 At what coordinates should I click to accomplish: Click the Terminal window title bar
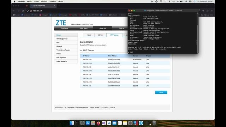coord(163,11)
